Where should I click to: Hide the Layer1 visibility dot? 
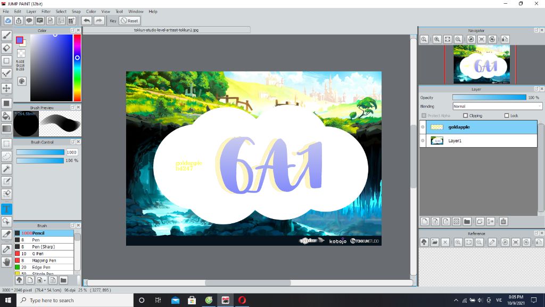[423, 141]
